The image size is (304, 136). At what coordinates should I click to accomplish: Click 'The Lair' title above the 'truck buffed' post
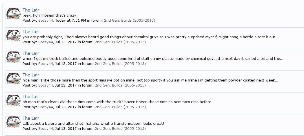31,53
